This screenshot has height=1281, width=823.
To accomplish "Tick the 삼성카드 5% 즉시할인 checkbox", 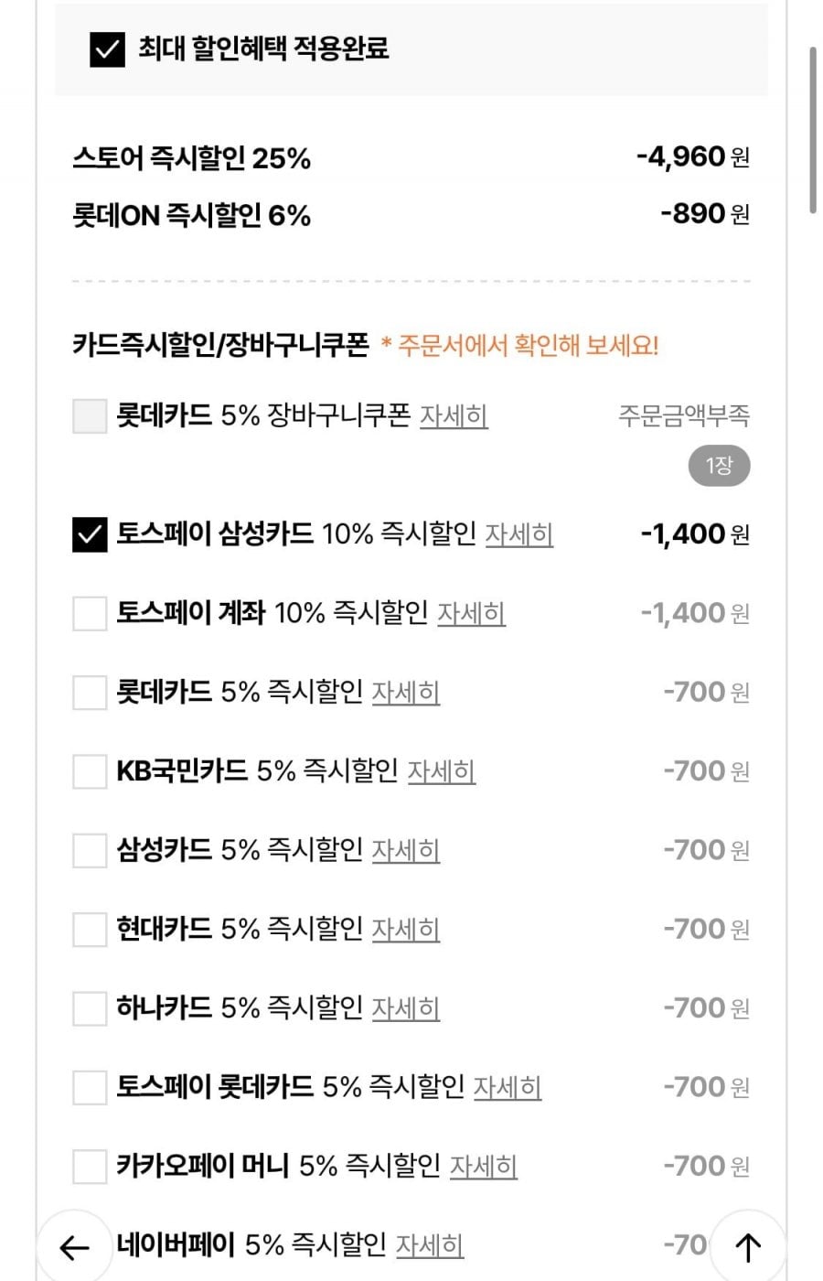I will (90, 850).
